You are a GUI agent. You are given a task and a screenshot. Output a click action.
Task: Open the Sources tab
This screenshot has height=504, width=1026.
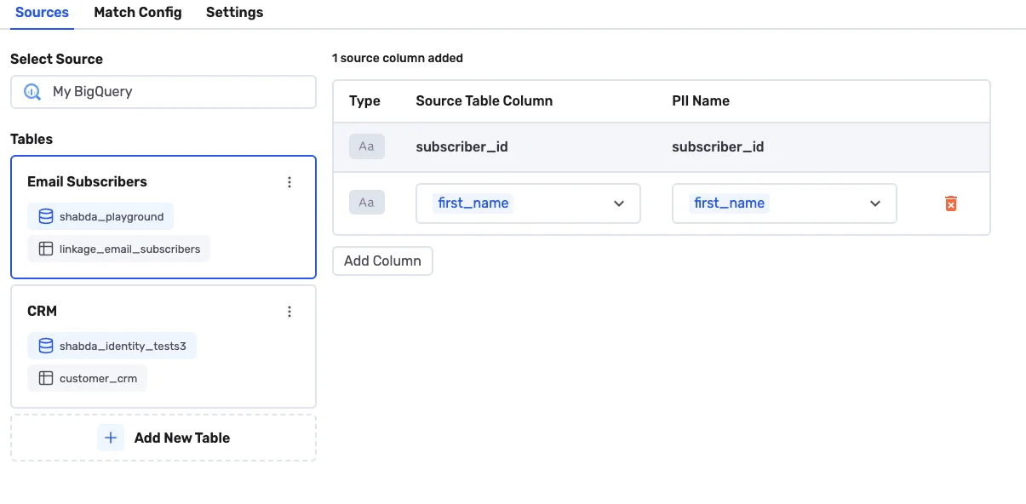[x=42, y=13]
